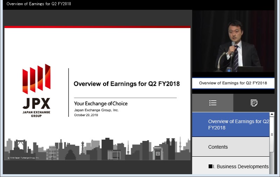Click slide text 'Your Exchange of Choice'
Screen dimensions: 280x177
coord(101,104)
